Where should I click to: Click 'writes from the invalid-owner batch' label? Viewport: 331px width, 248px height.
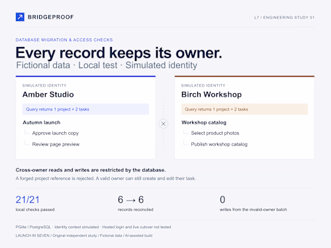click(x=254, y=210)
